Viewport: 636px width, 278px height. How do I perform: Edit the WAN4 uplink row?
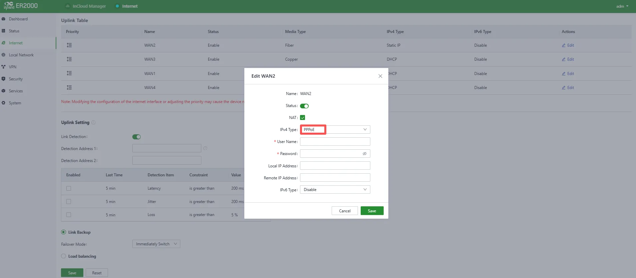tap(568, 88)
